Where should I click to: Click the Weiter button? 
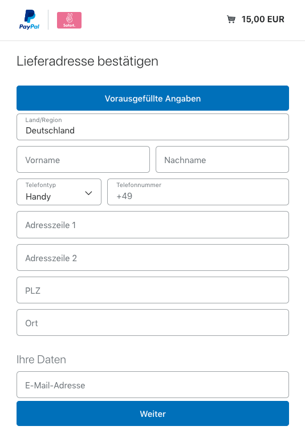(153, 413)
